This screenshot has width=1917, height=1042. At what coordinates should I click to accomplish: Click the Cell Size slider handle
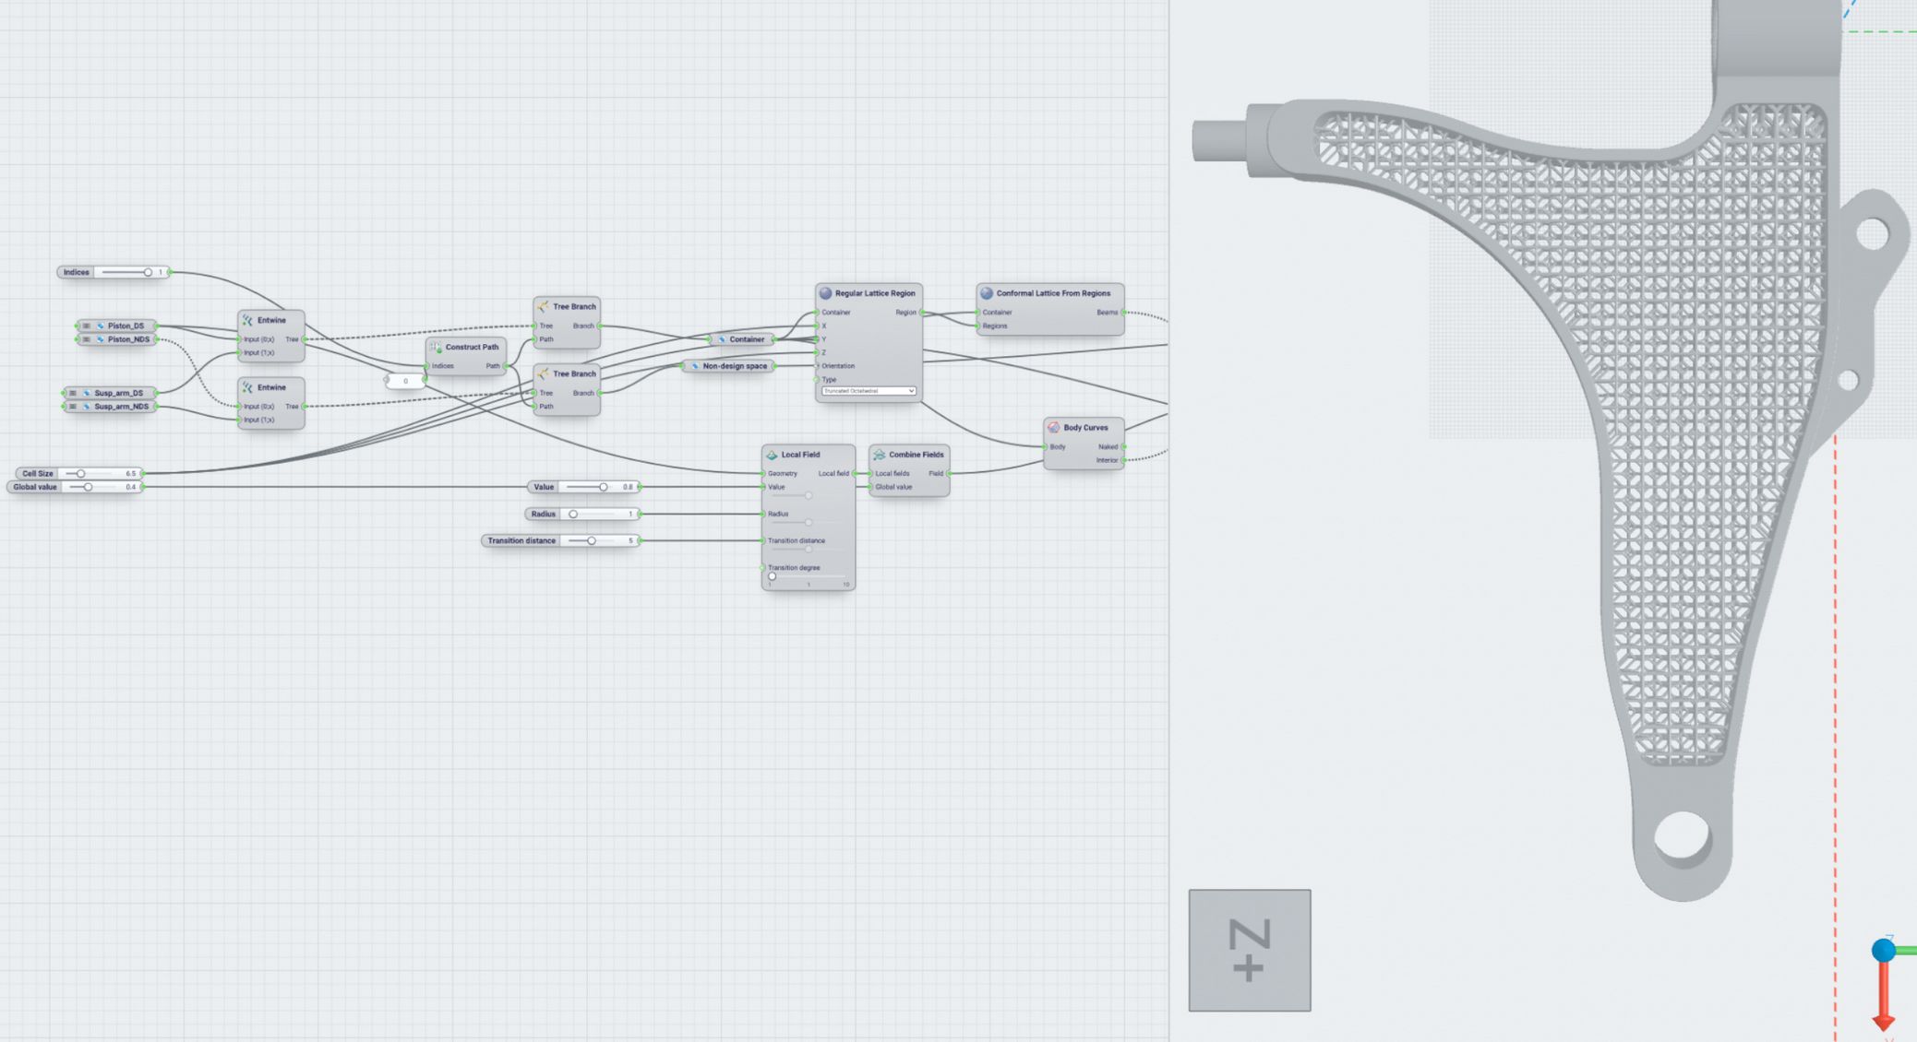80,473
